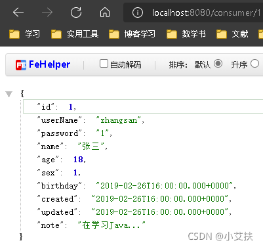Click the "updated" key
The height and width of the screenshot is (247, 263).
point(57,212)
